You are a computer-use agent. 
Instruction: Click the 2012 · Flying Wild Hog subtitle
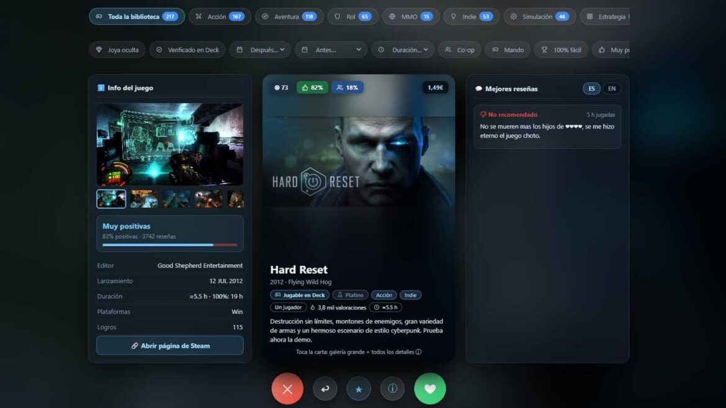[x=301, y=282]
